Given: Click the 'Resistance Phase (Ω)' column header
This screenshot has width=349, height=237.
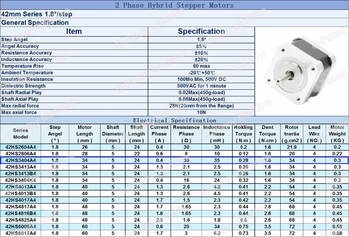Looking at the screenshot, I should point(186,134).
